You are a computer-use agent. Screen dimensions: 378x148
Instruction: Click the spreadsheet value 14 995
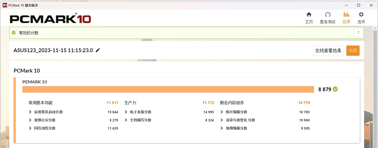pyautogui.click(x=209, y=112)
